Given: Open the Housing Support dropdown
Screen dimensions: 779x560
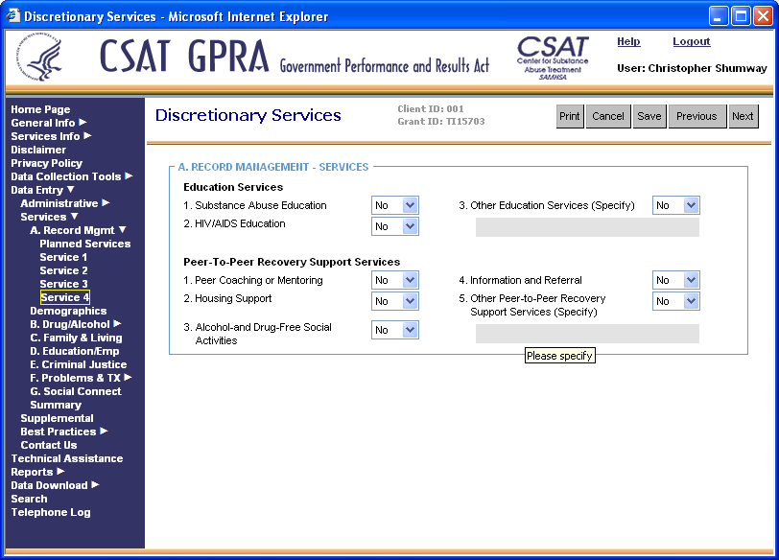Looking at the screenshot, I should coord(395,301).
